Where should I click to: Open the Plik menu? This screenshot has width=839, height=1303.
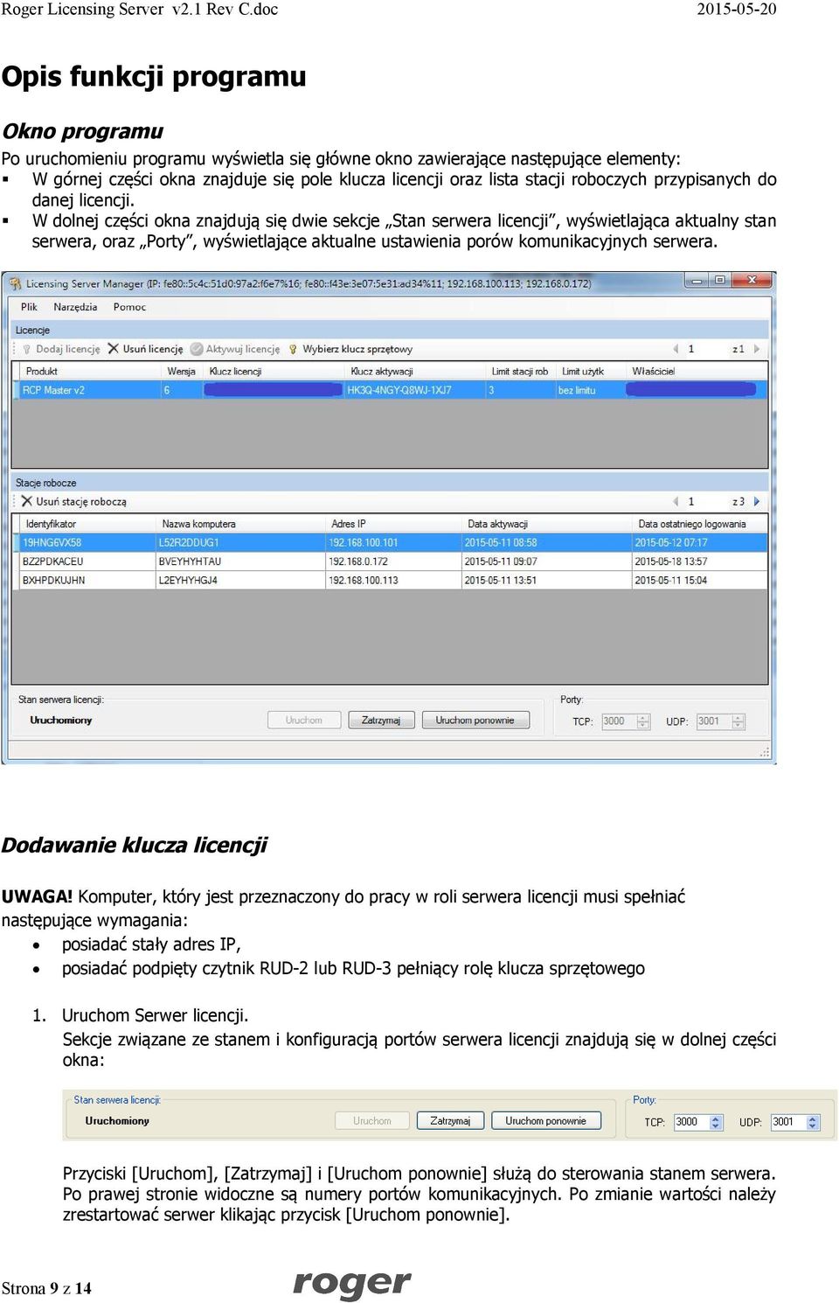29,307
